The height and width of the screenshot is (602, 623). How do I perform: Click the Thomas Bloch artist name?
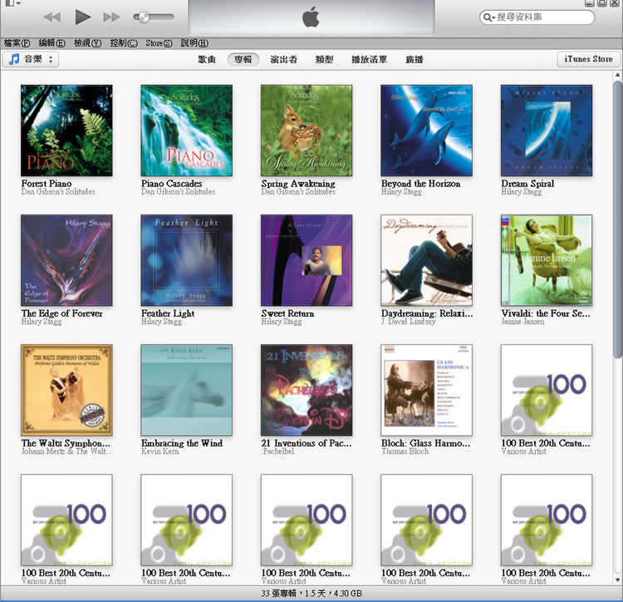tap(405, 451)
